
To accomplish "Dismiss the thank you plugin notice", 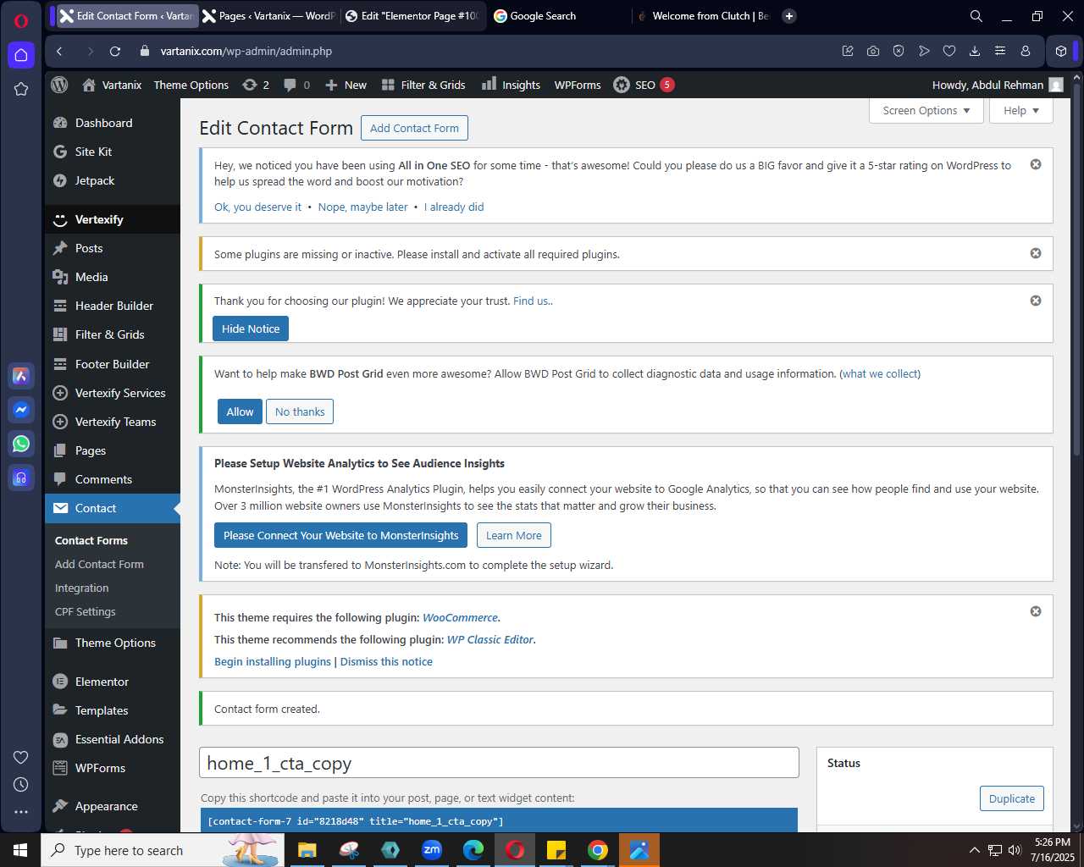I will (x=1036, y=301).
